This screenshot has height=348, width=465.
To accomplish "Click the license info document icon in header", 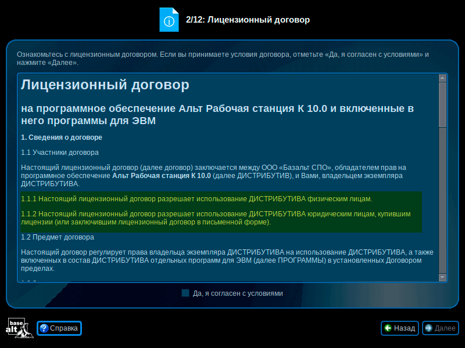I will (169, 20).
